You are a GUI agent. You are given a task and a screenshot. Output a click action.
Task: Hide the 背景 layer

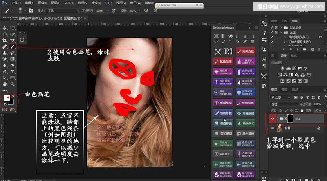[x=273, y=128]
